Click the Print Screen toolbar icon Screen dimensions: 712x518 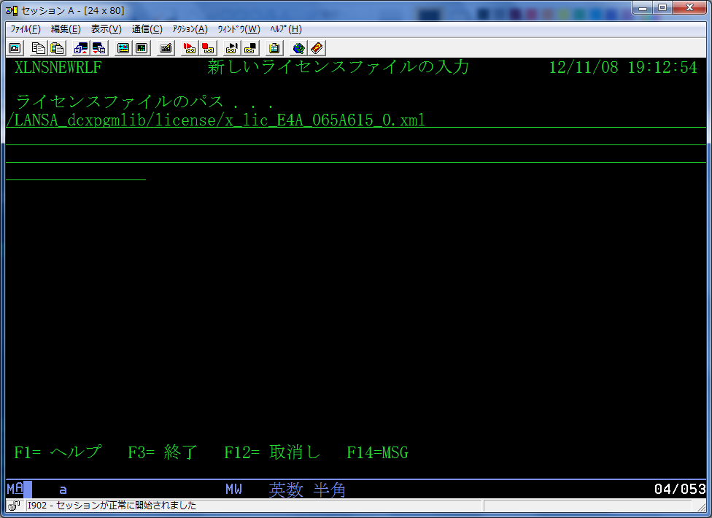click(x=15, y=48)
